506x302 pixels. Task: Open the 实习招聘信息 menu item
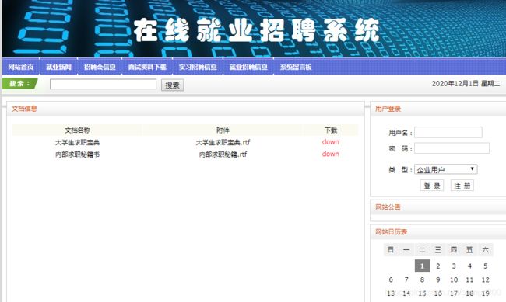click(x=198, y=67)
